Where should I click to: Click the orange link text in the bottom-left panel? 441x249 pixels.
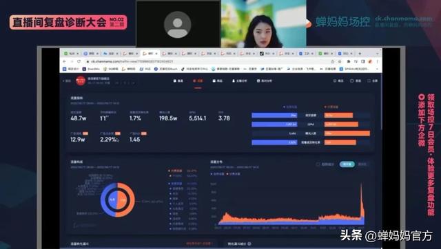pos(199,243)
